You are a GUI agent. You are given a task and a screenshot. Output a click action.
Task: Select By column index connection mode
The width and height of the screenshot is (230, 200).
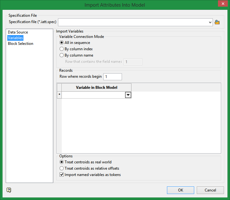click(x=62, y=49)
